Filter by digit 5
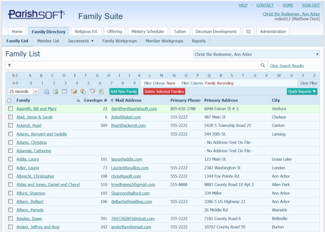The height and width of the screenshot is (232, 325). click(88, 83)
